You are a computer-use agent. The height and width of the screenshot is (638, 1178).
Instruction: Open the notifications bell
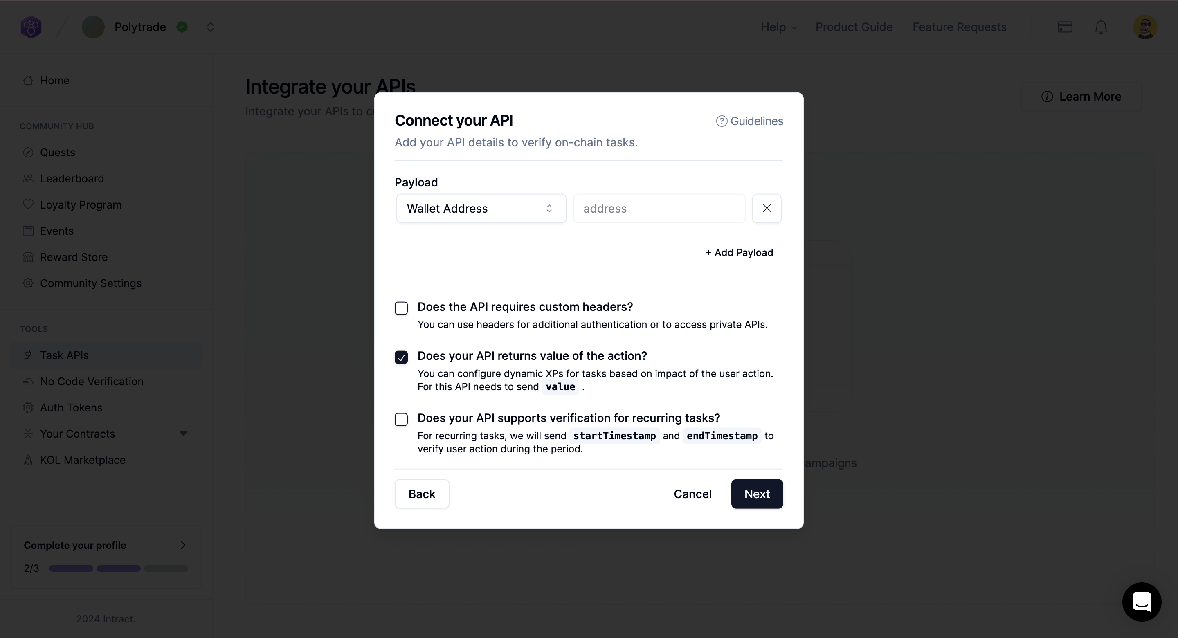[1101, 27]
